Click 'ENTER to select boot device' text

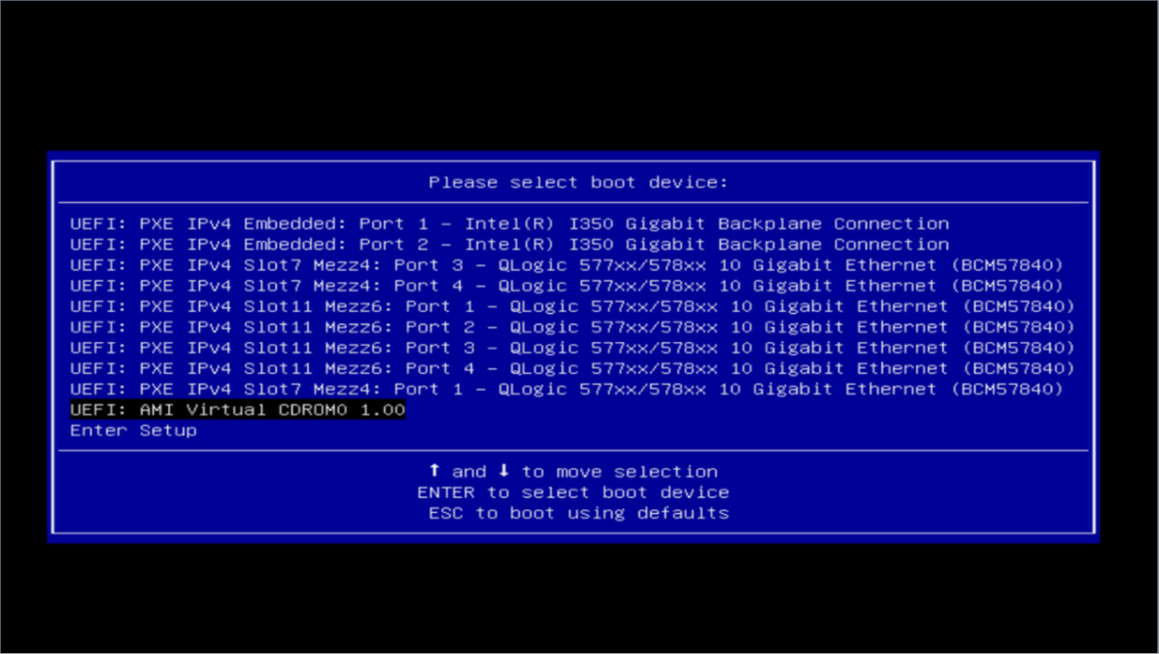573,492
